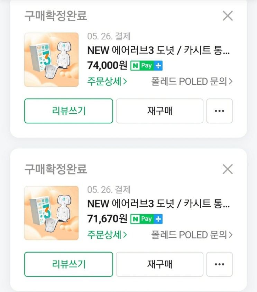Expand 주문상세 for the 74,000원 order
Screen dimensions: 257x292
pos(107,82)
